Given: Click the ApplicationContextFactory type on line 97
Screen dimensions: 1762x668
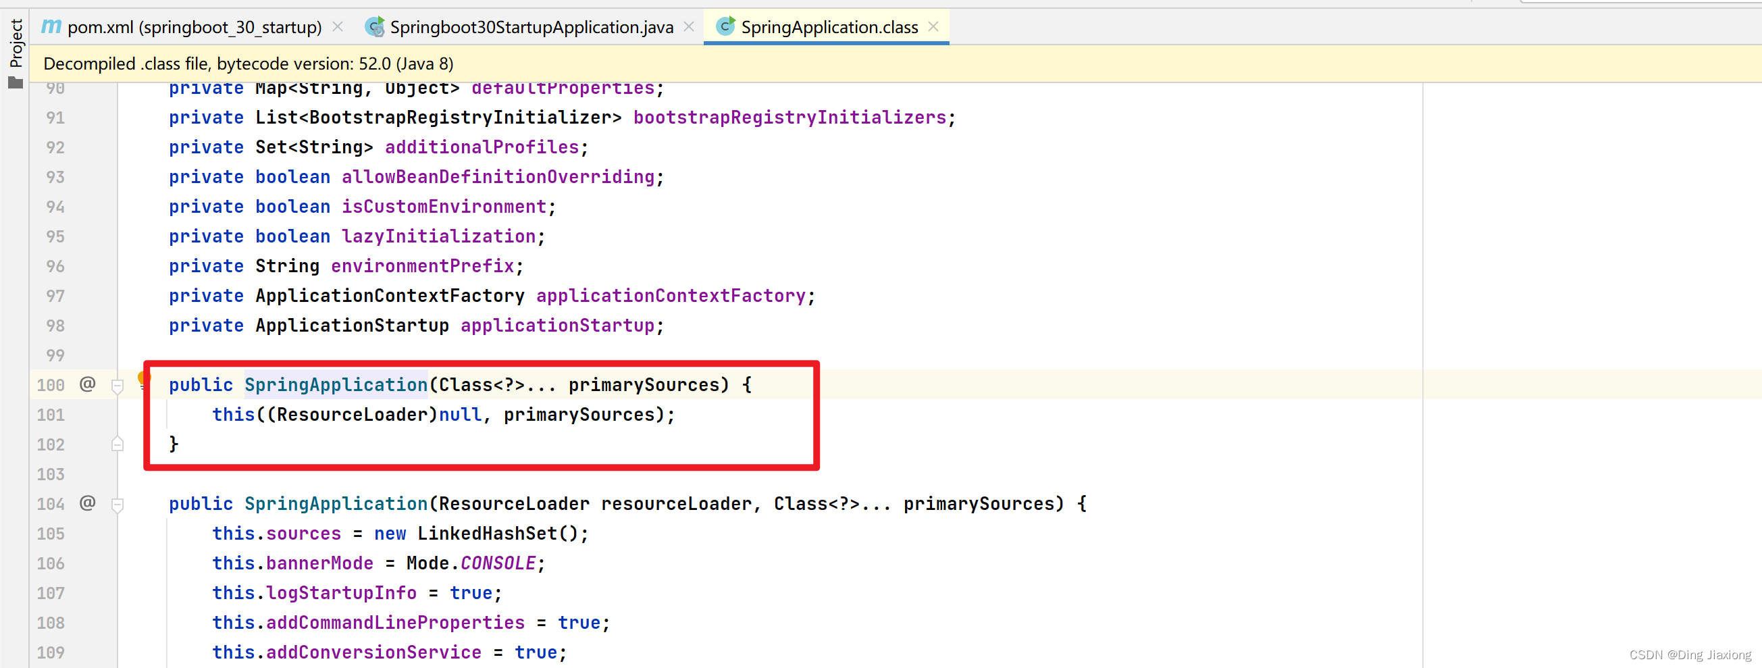Looking at the screenshot, I should [x=390, y=296].
